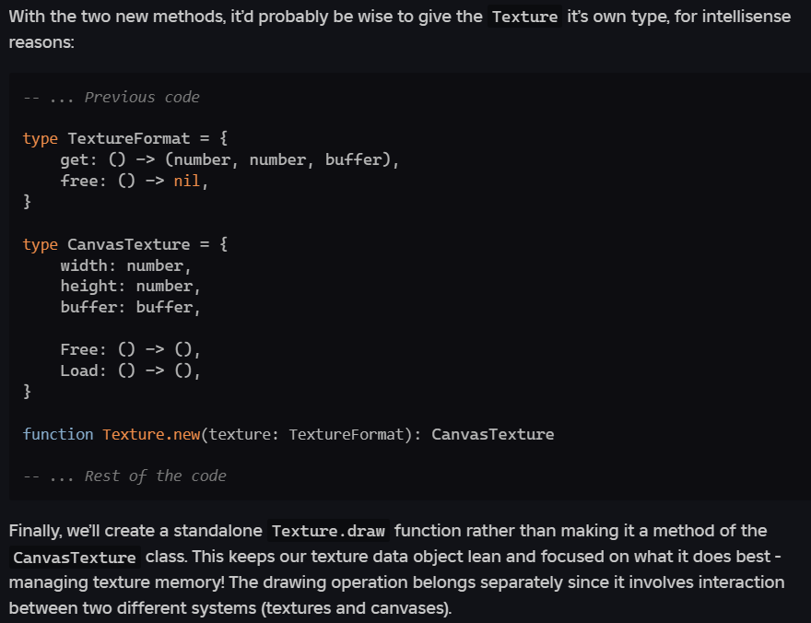This screenshot has width=811, height=623.
Task: Click the "TextureFormat" name in its type declaration
Action: tap(128, 138)
